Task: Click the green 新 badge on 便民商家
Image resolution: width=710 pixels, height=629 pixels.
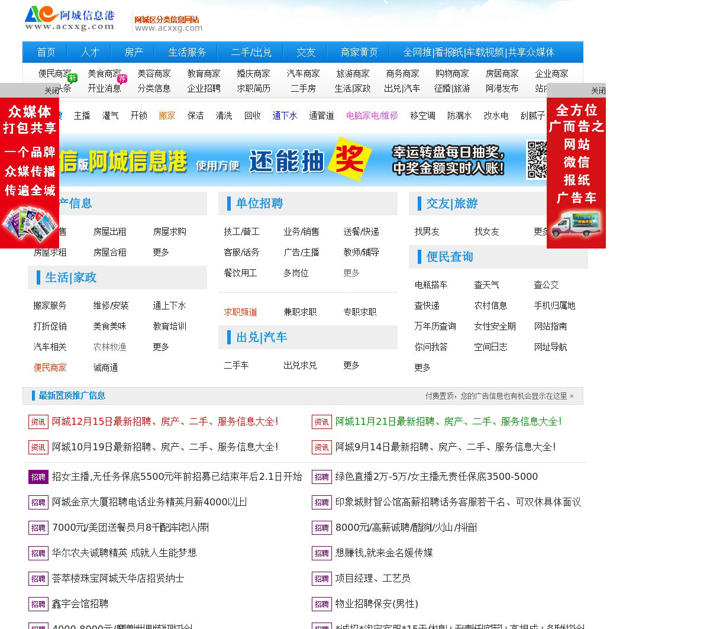Action: tap(72, 78)
